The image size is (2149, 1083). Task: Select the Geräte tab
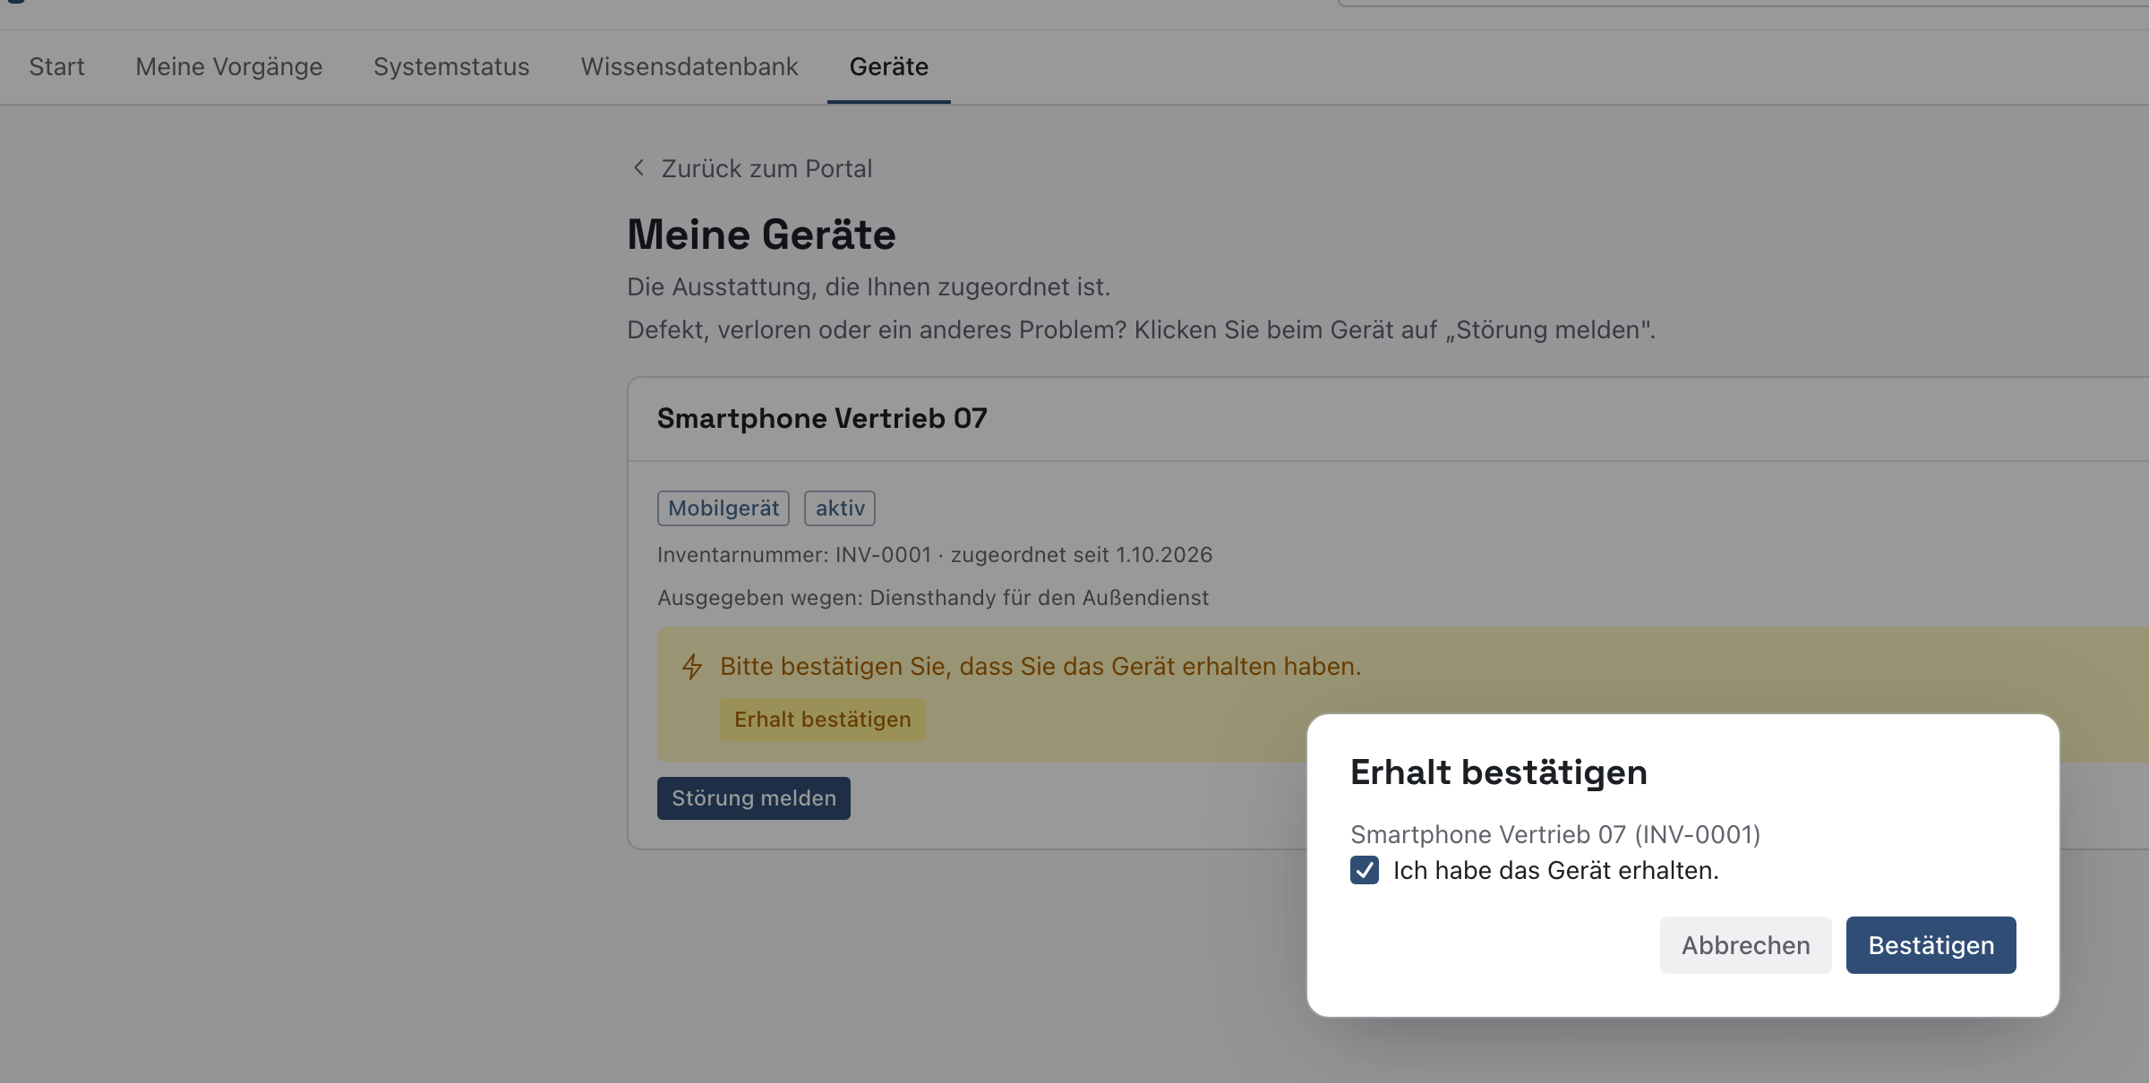click(889, 67)
